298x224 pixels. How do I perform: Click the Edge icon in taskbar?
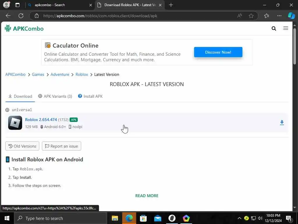(129, 218)
